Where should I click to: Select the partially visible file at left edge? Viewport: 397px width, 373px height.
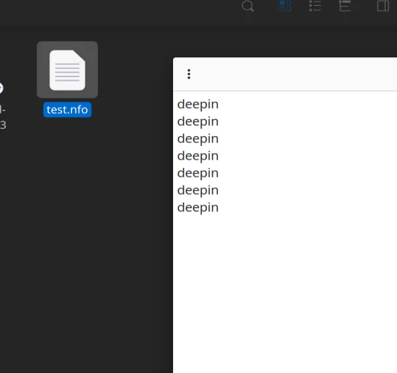click(2, 117)
